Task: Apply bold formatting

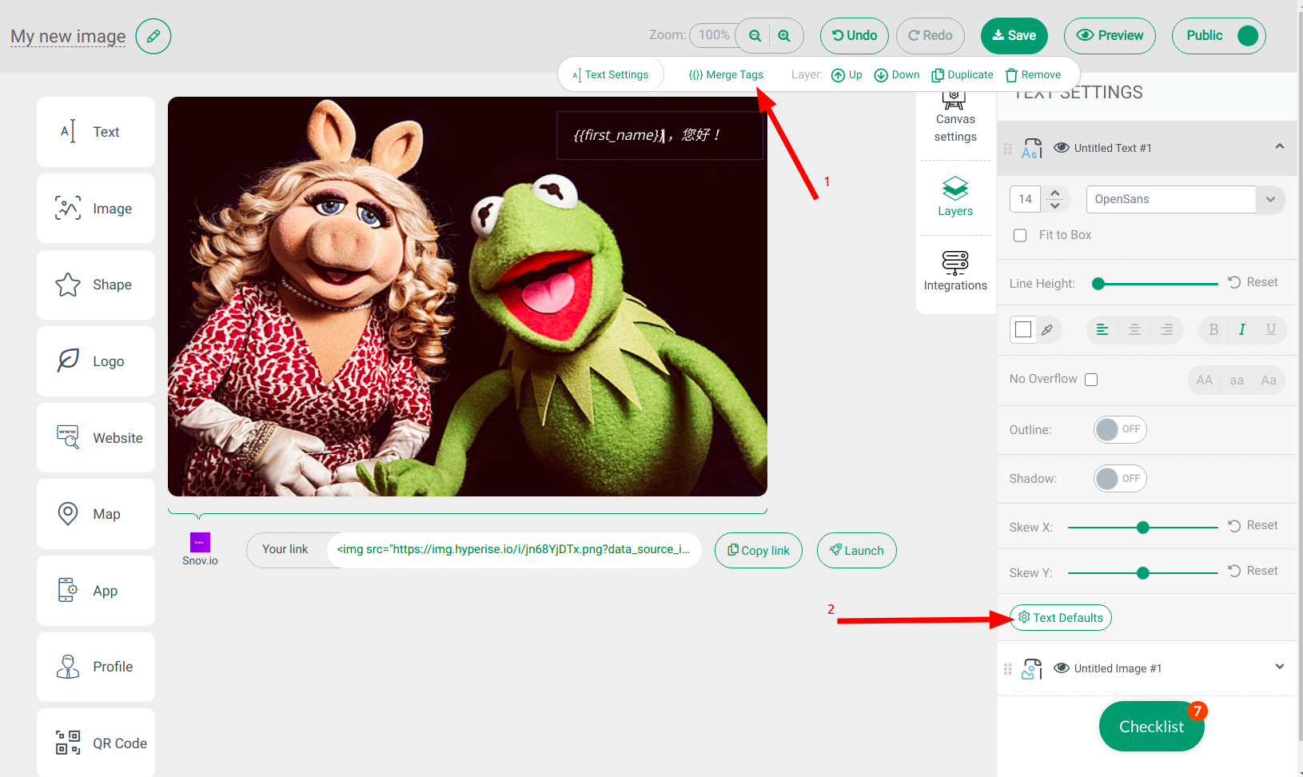Action: pos(1213,329)
